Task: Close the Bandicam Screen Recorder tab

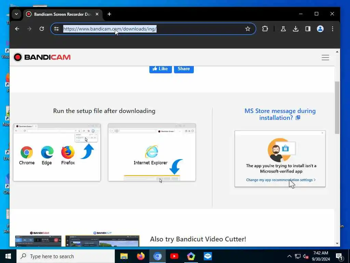Action: pos(97,14)
